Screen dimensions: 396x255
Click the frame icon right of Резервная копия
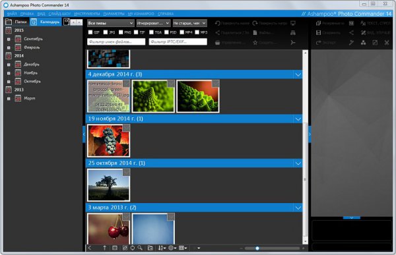click(351, 23)
